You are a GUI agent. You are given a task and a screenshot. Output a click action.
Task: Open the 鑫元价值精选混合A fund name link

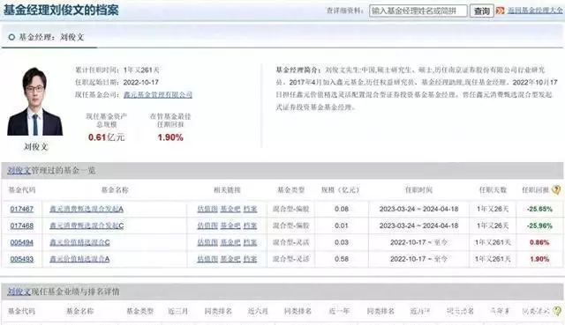[x=79, y=259]
